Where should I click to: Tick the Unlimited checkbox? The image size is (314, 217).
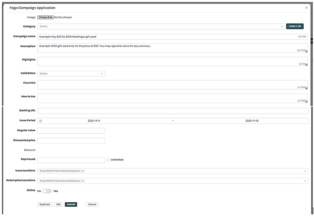tap(108, 160)
